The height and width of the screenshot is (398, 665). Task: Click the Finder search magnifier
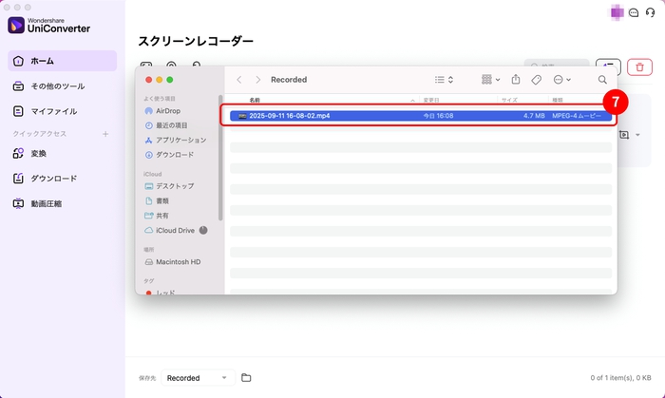pos(602,80)
